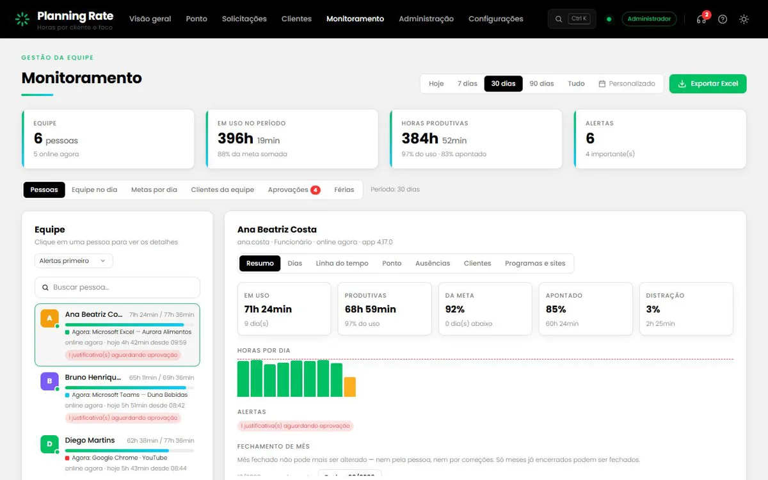Click the green connection status dot
Screen dimensions: 768x480
pyautogui.click(x=609, y=19)
